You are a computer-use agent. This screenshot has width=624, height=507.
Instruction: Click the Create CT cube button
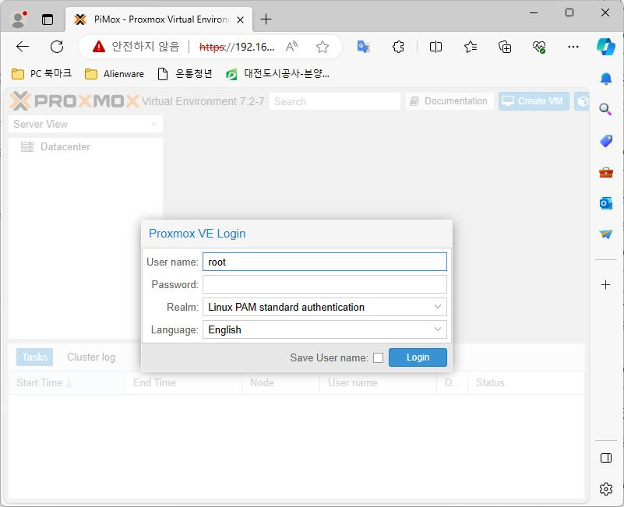581,101
